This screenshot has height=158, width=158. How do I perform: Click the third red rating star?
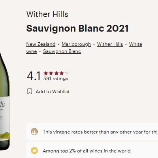pyautogui.click(x=56, y=73)
